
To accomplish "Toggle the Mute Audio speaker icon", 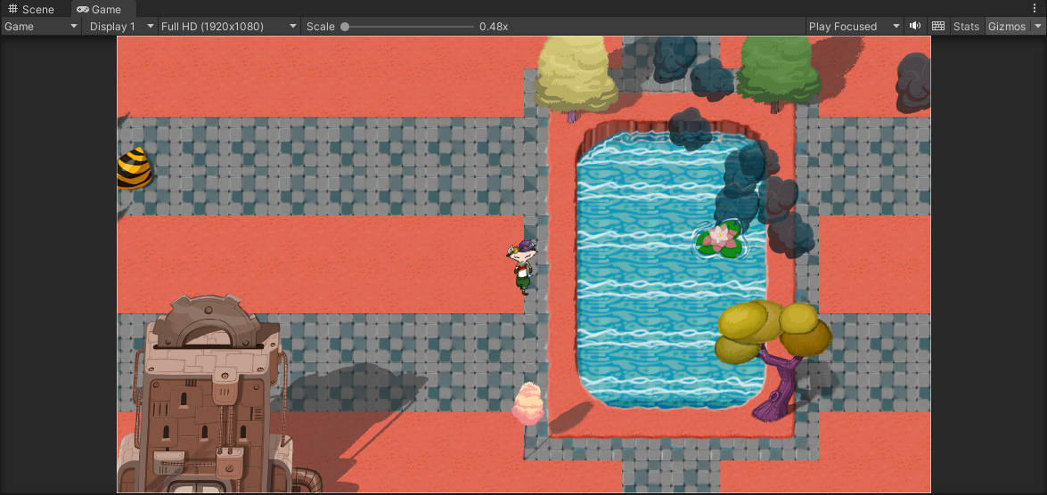I will tap(915, 26).
